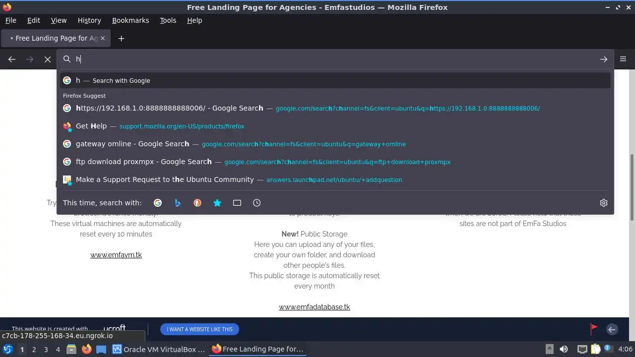Click the Go arrow in the address bar
The image size is (635, 357).
[x=604, y=59]
